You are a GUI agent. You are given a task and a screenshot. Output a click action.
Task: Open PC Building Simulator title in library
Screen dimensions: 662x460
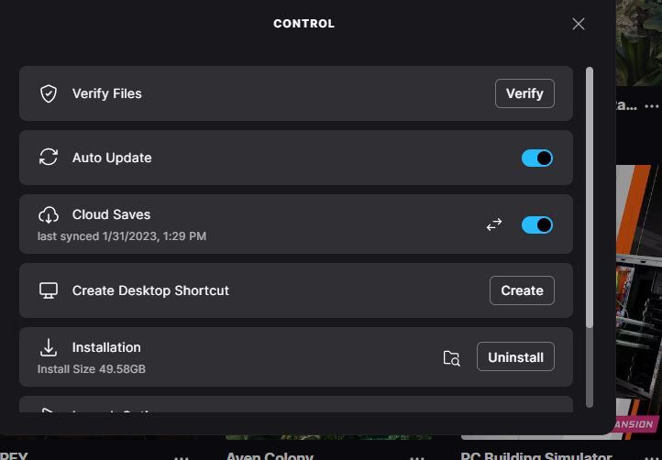click(x=536, y=455)
